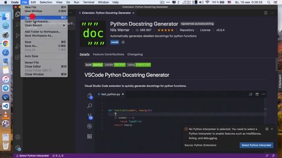Open Telegram from the dock
The image size is (282, 158).
point(6,88)
